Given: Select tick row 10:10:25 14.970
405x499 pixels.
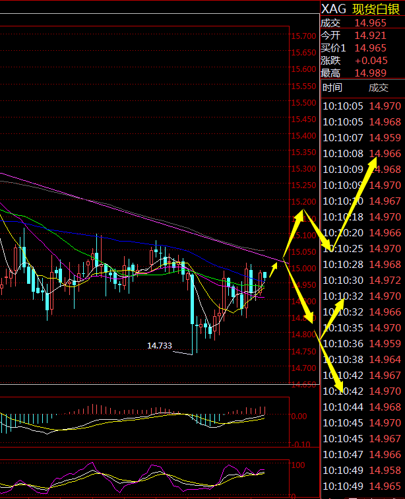Looking at the screenshot, I should click(x=362, y=249).
